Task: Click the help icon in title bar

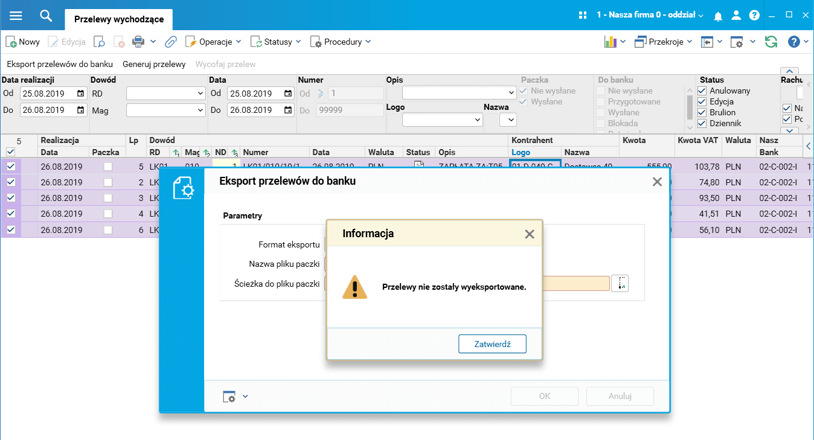Action: [x=754, y=16]
